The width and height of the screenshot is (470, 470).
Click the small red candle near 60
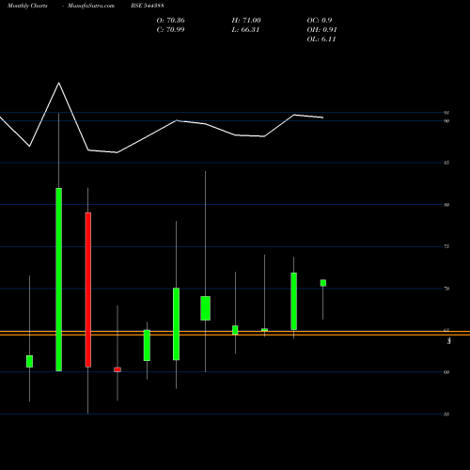[117, 369]
